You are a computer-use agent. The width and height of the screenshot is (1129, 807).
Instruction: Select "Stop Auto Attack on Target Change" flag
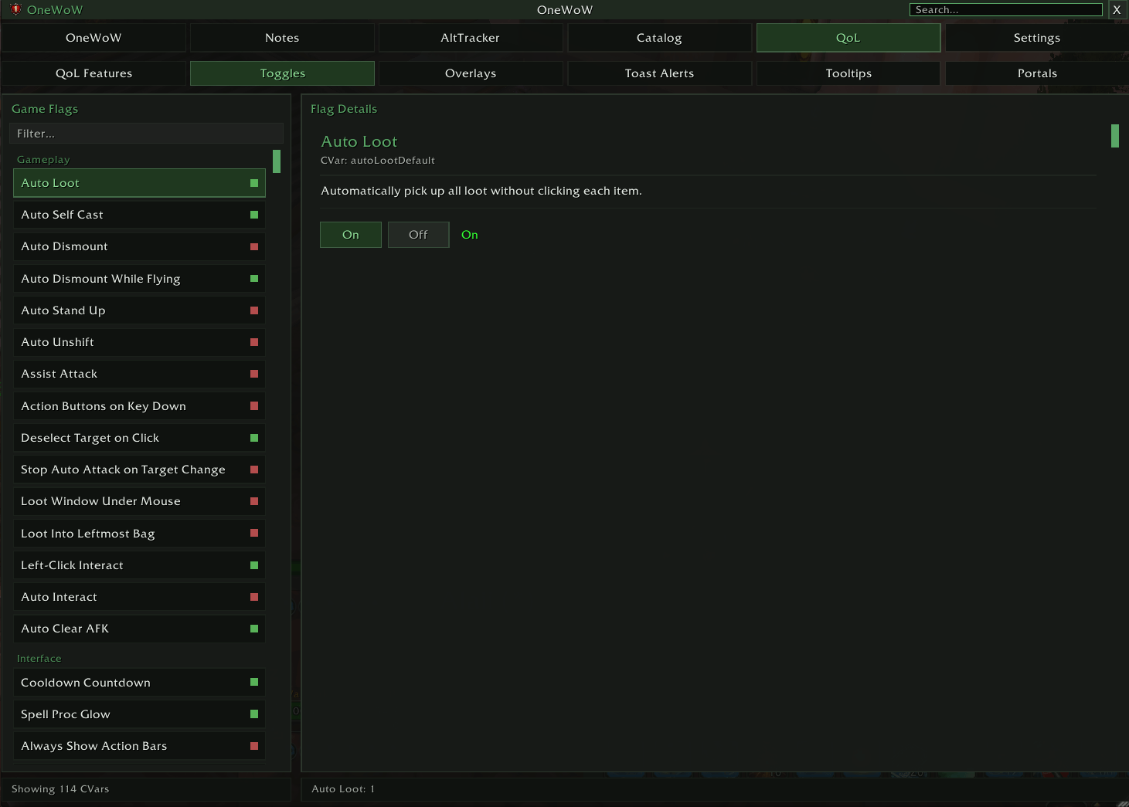tap(139, 470)
